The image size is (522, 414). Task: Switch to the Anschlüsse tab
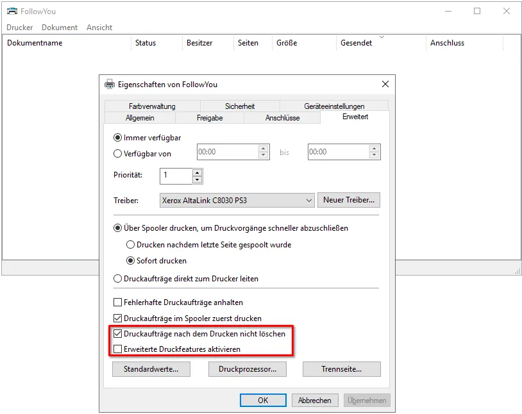click(282, 118)
